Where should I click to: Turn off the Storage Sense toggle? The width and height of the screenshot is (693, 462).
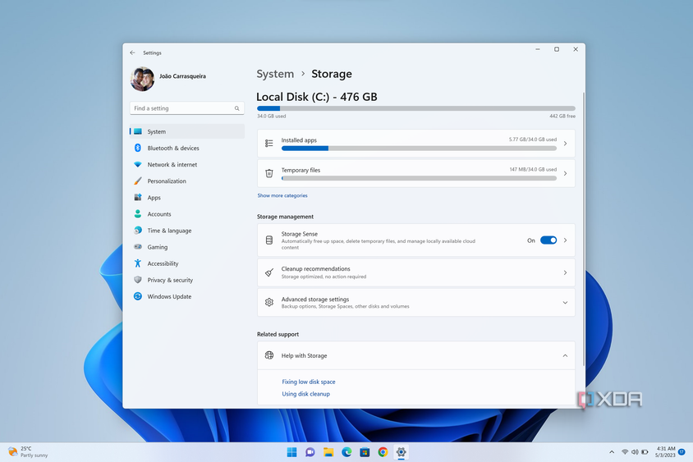(548, 240)
